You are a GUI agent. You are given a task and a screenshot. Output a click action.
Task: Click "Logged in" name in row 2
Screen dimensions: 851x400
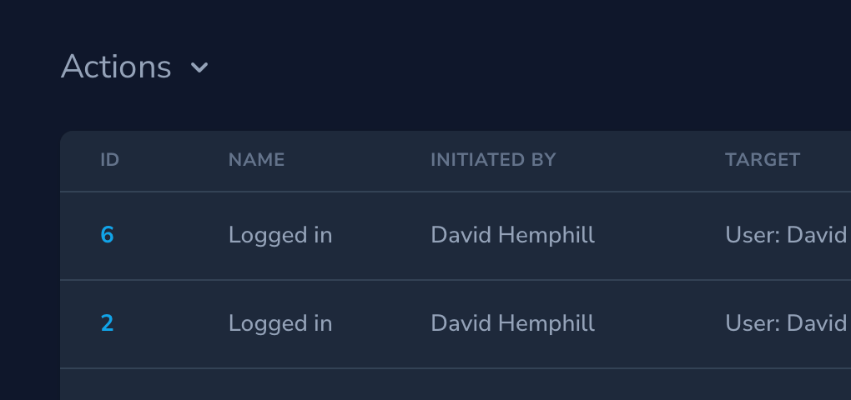tap(280, 323)
